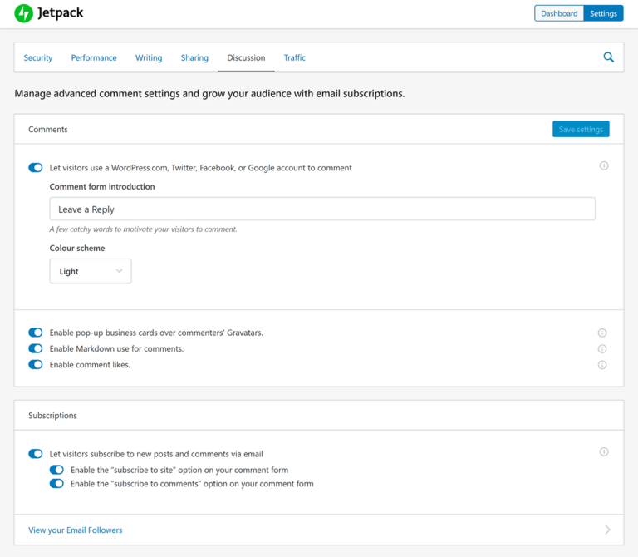Open the Traffic tab
This screenshot has height=557, width=638.
(x=295, y=58)
